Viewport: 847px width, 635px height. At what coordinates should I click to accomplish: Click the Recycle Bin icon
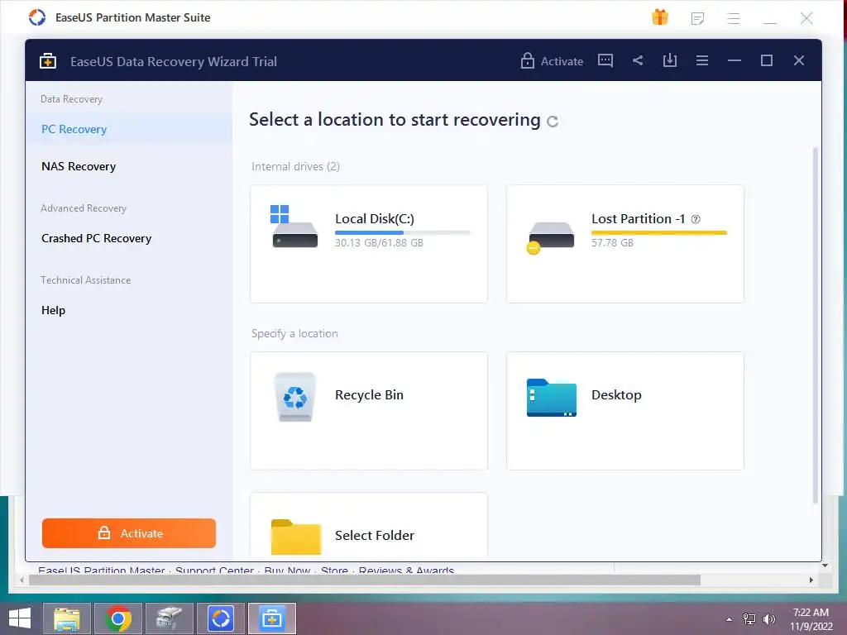pos(294,397)
